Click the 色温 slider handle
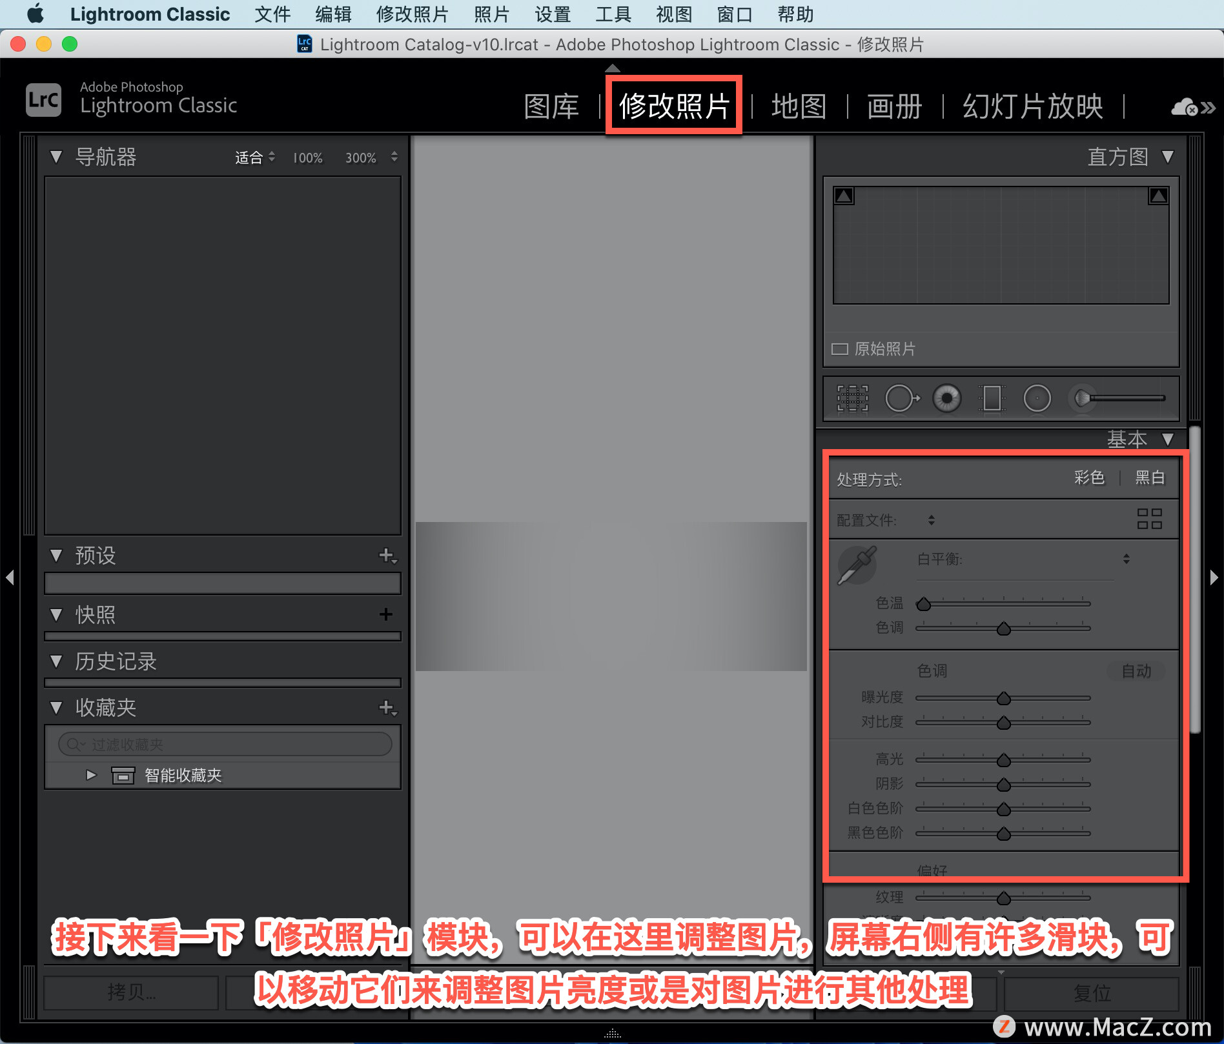This screenshot has height=1044, width=1224. click(924, 604)
